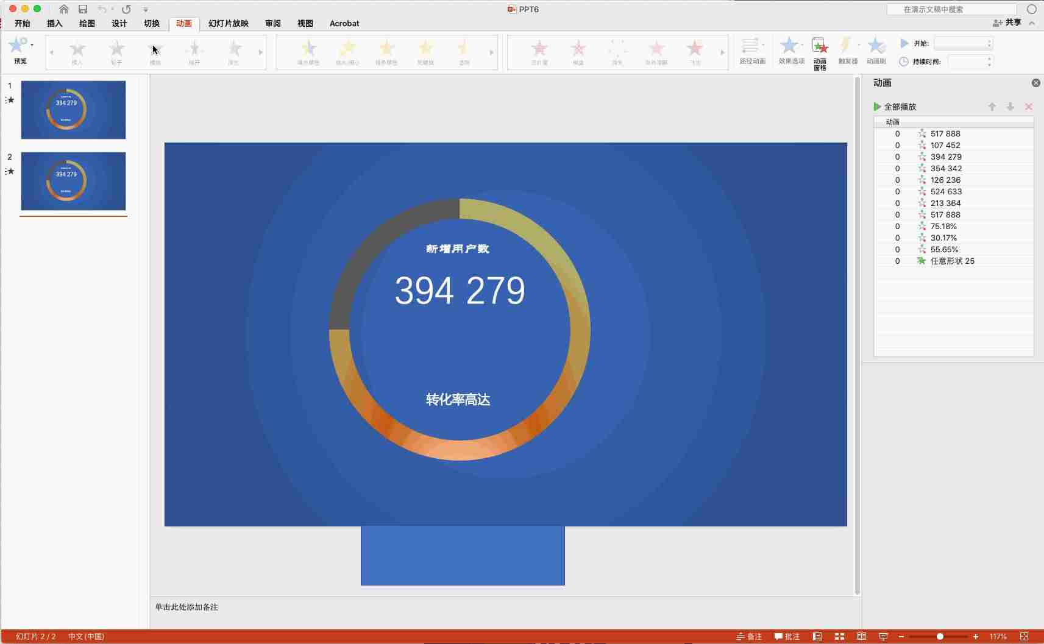Screen dimensions: 1044x644
Task: Delete selected animation with red X
Action: coord(1029,107)
